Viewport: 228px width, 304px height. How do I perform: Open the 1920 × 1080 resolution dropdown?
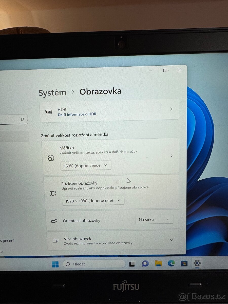93,200
